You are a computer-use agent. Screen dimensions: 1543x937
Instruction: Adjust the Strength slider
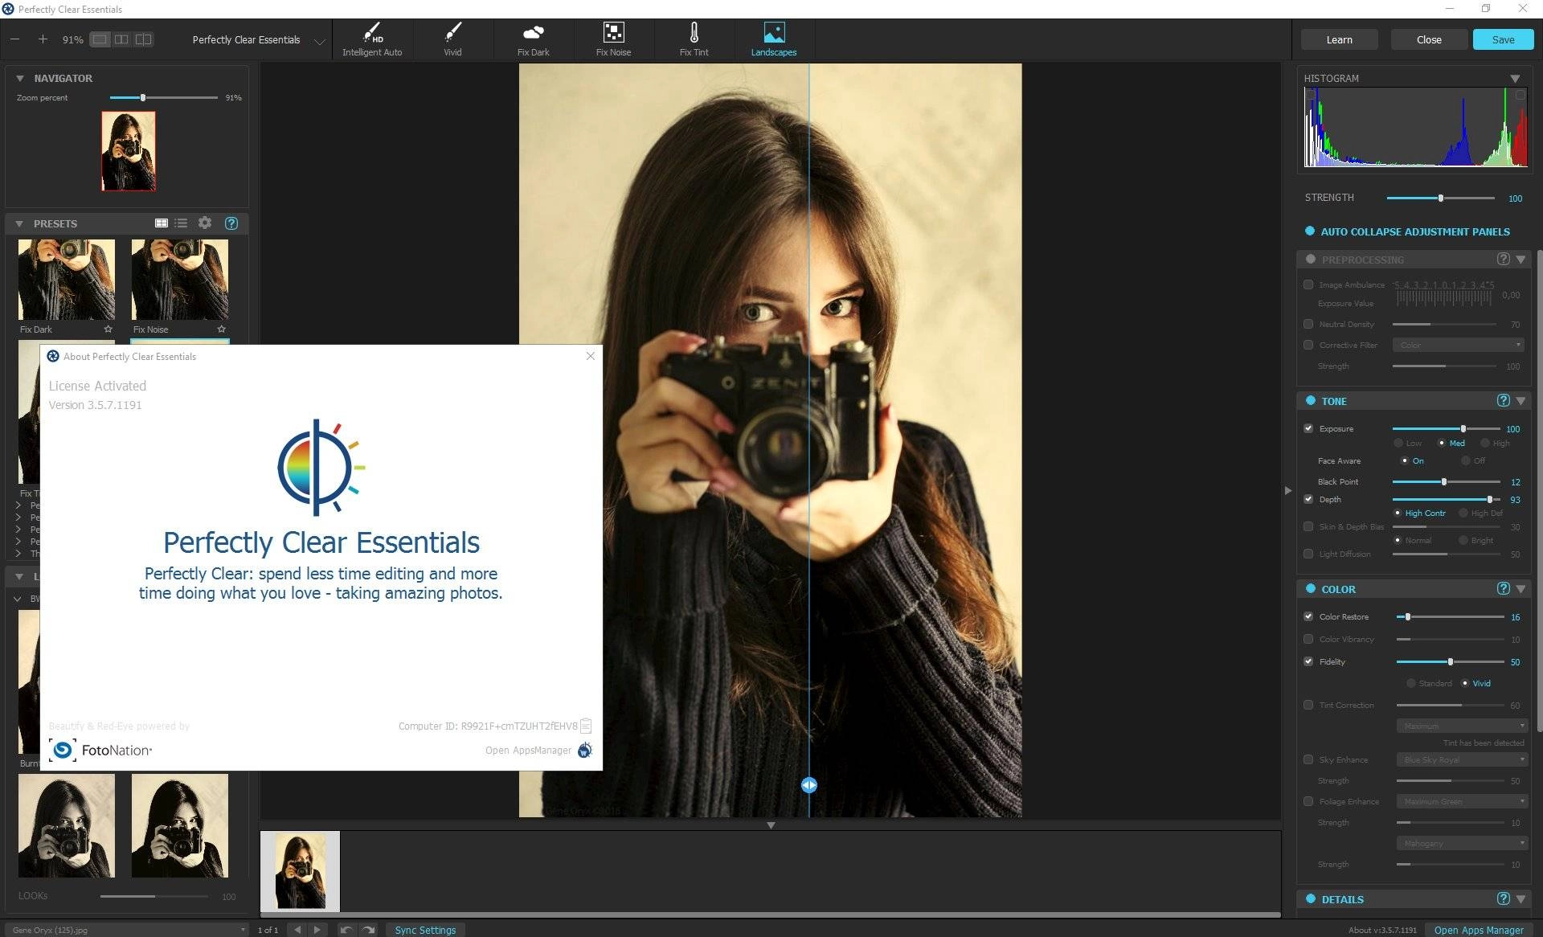click(x=1440, y=198)
